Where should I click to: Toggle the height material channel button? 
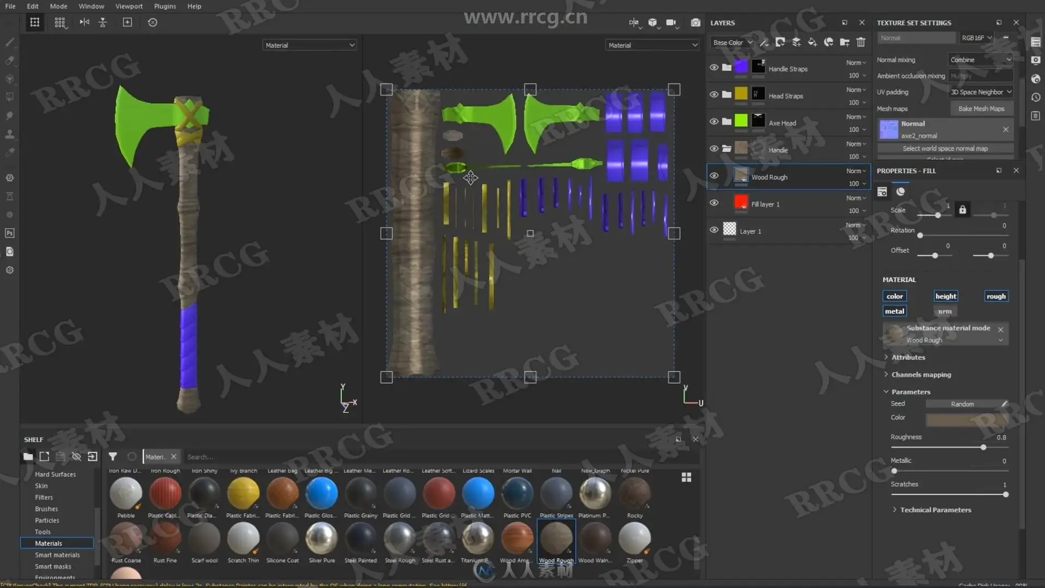(x=945, y=296)
